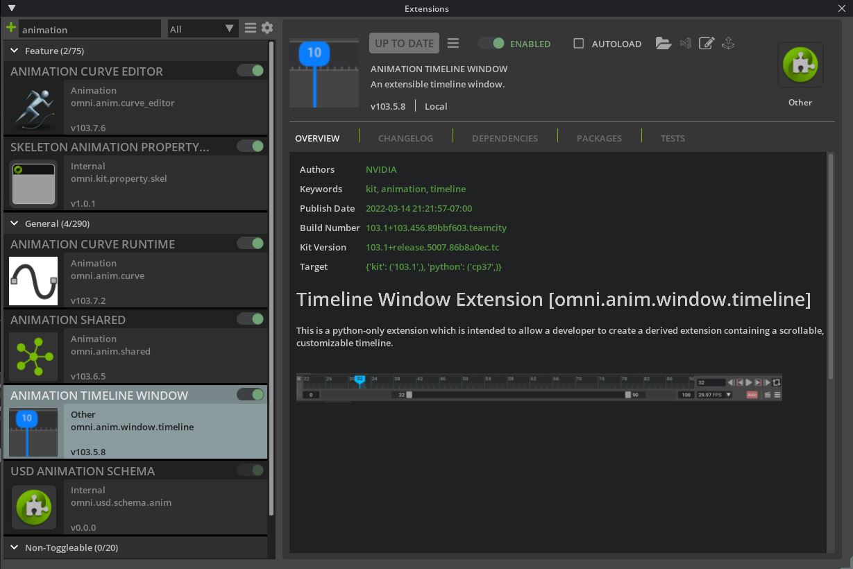Click Animation Shared network-node icon
Viewport: 853px width, 569px height.
click(33, 357)
